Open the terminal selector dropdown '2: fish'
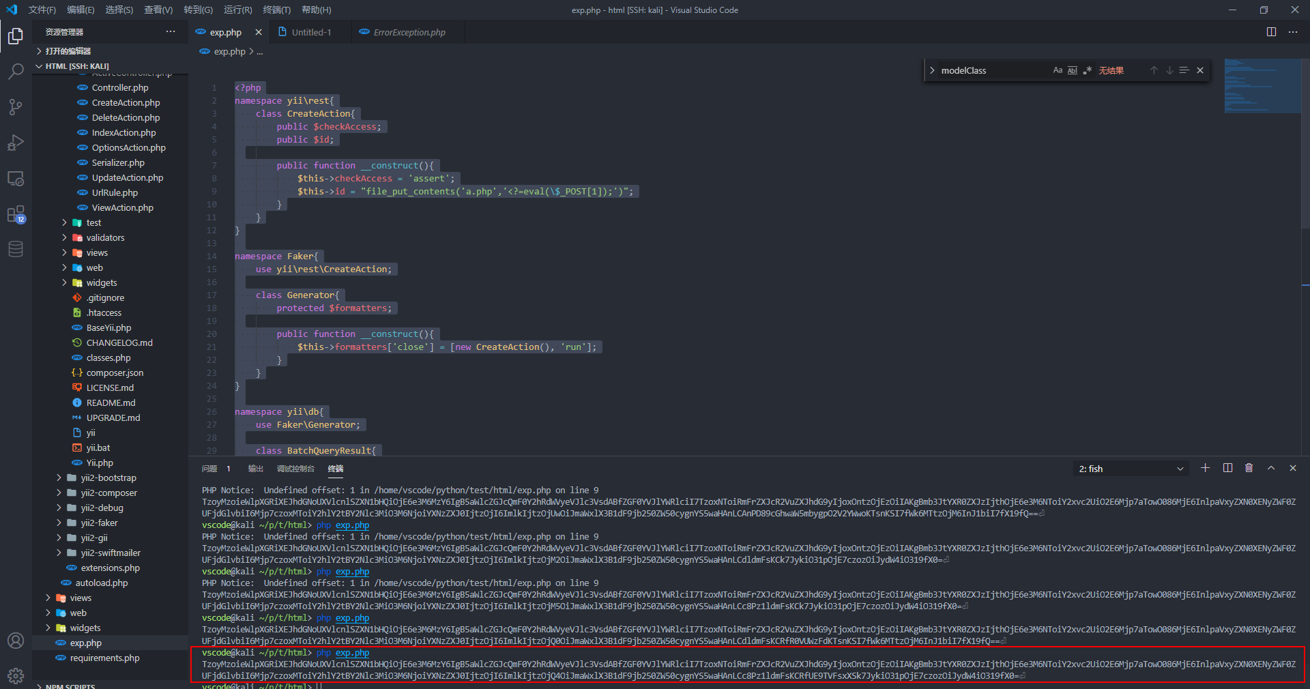The image size is (1310, 689). tap(1131, 469)
